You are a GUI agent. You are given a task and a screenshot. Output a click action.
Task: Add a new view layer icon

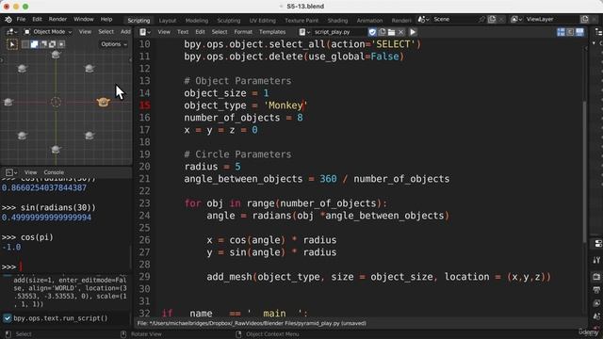click(584, 19)
